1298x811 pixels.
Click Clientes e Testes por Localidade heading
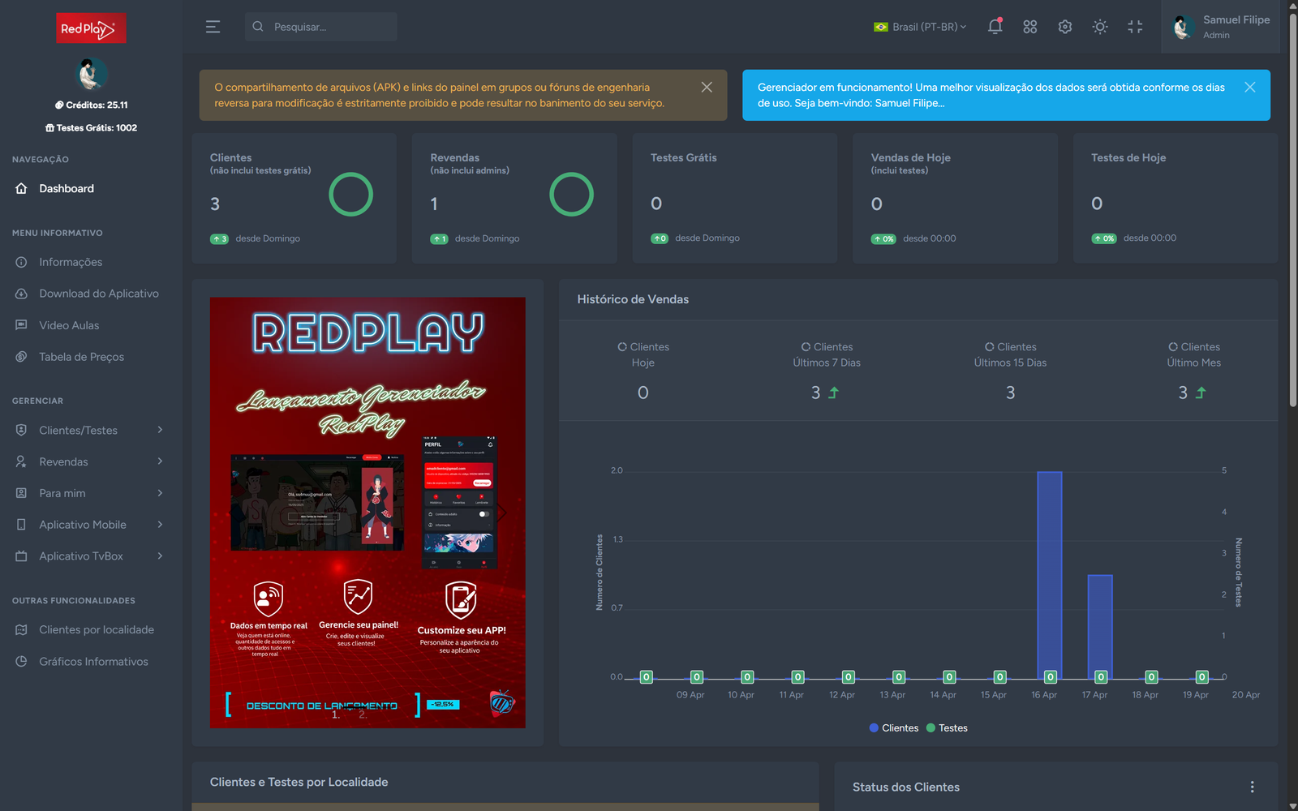299,782
